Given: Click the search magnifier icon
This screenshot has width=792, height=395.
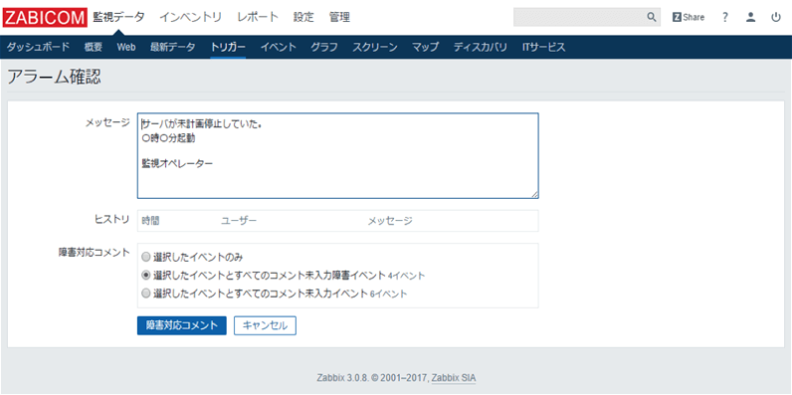Looking at the screenshot, I should pyautogui.click(x=652, y=17).
